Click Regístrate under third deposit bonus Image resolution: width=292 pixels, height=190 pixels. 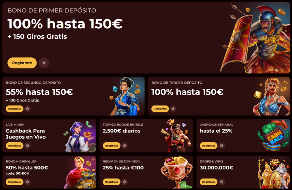(x=160, y=109)
